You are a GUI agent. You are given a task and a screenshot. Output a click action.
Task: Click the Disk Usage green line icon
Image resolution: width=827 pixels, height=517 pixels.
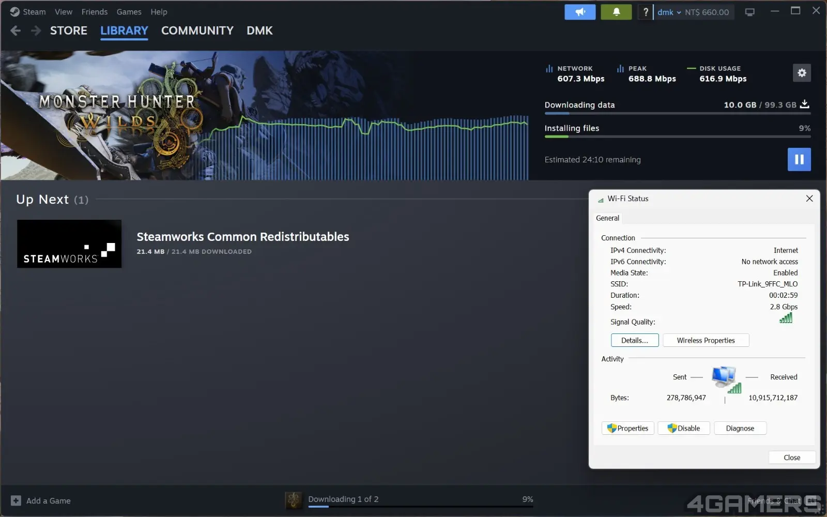(691, 68)
